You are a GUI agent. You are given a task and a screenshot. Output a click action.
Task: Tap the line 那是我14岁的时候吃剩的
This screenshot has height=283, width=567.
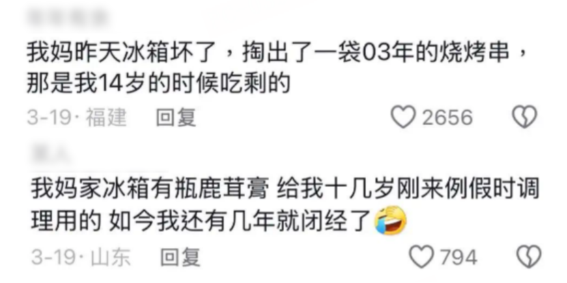click(x=159, y=84)
